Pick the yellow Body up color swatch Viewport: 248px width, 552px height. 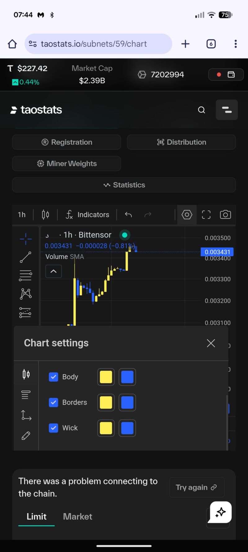pyautogui.click(x=106, y=377)
